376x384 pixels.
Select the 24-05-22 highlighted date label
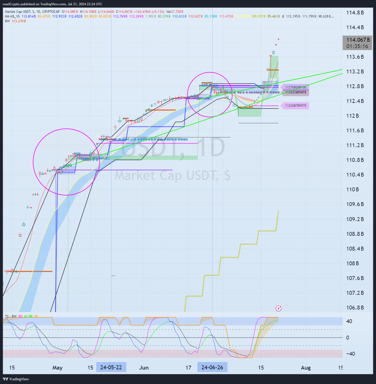click(111, 367)
